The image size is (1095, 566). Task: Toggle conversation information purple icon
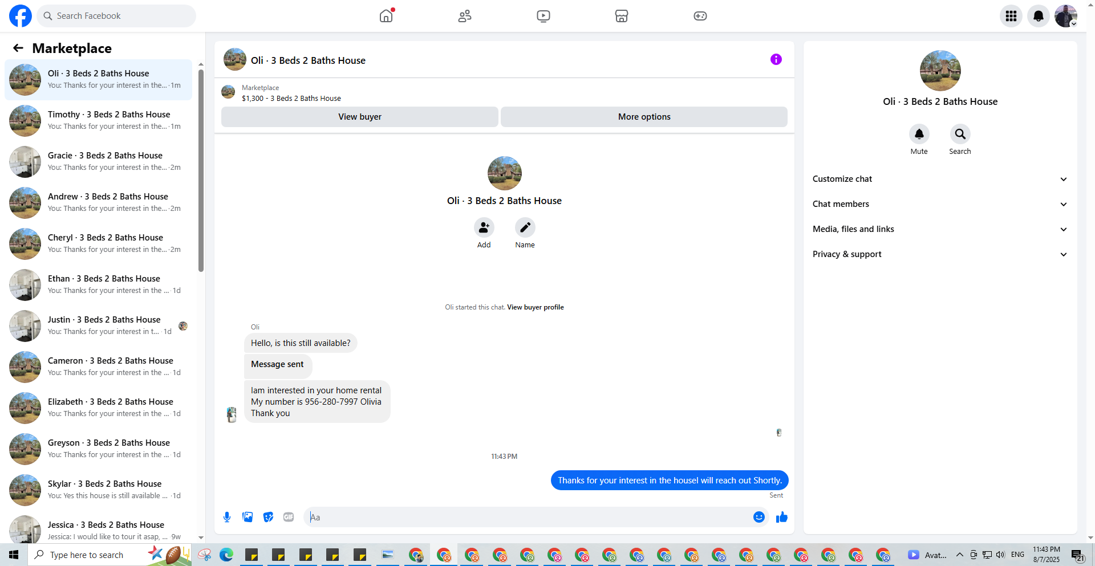pyautogui.click(x=776, y=59)
